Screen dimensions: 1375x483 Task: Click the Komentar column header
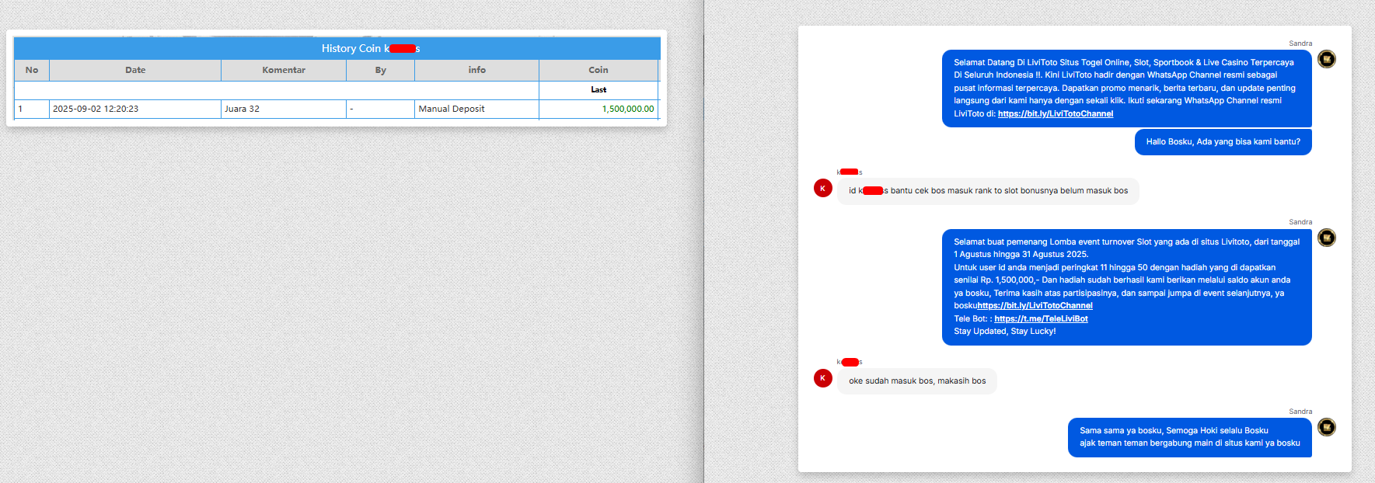[284, 70]
